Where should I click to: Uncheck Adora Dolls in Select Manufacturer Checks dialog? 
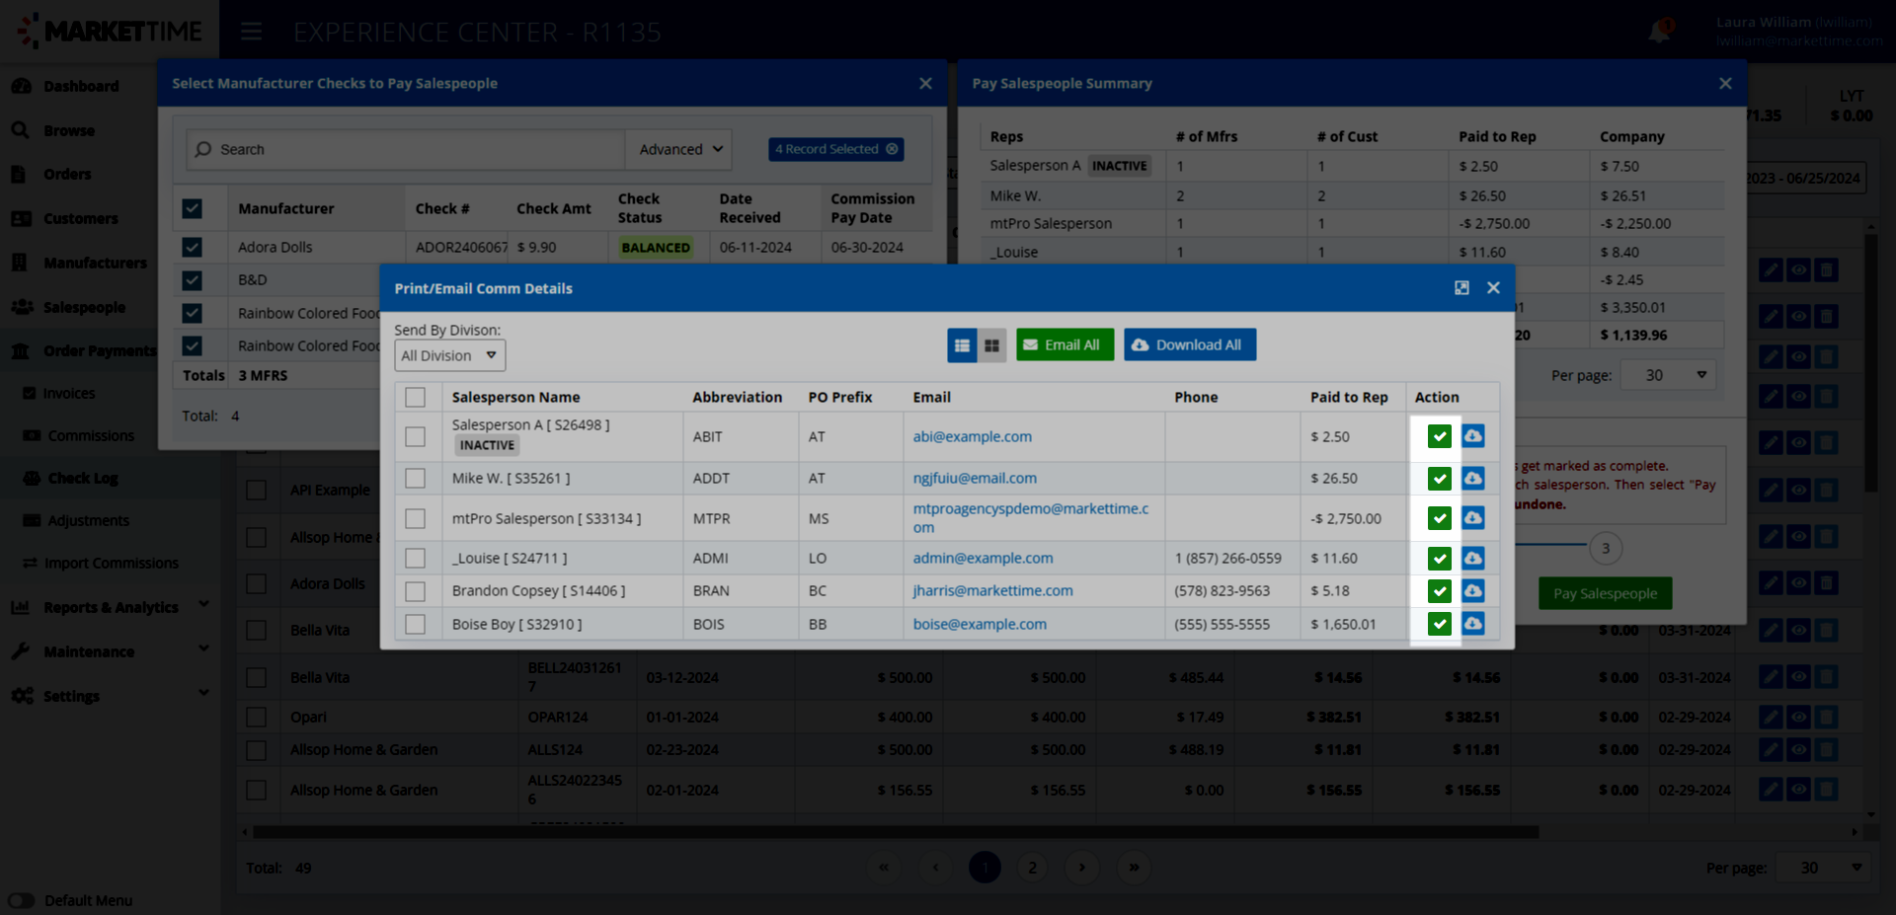coord(192,248)
